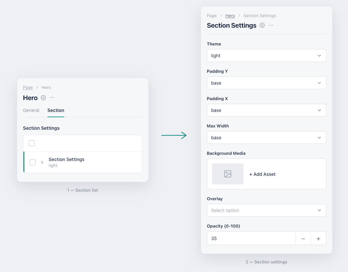Click Page breadcrumb in Section Settings panel
This screenshot has height=272, width=348.
point(212,16)
